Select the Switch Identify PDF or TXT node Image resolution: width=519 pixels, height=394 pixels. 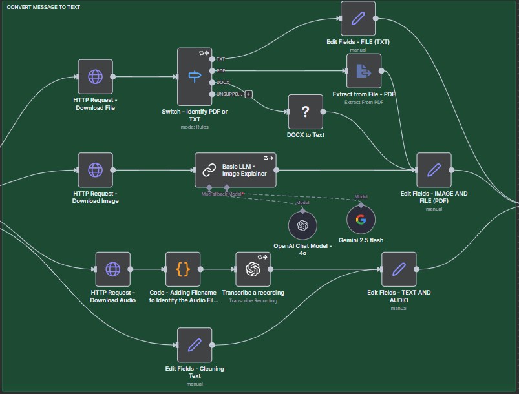click(195, 77)
